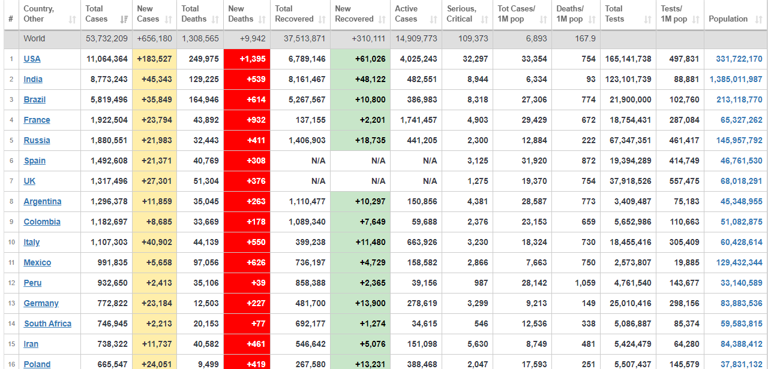The height and width of the screenshot is (369, 768).
Task: Open Spain population link 46,761,530
Action: point(742,161)
